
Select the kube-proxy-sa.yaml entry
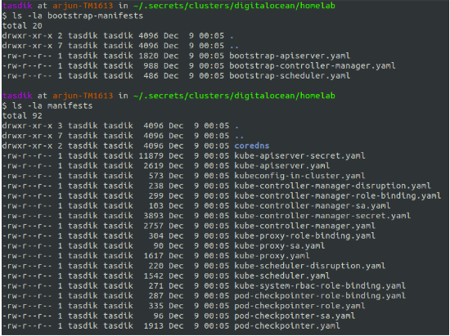coord(280,246)
